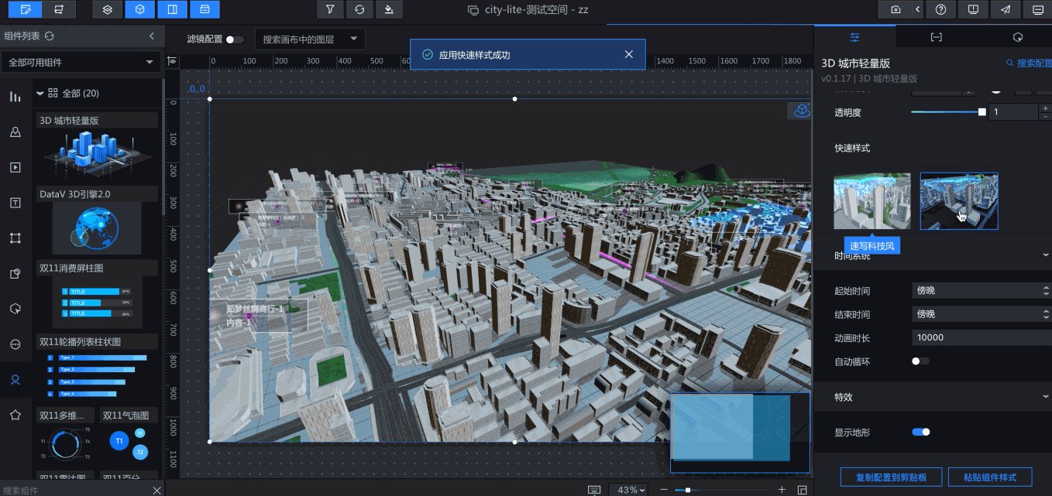Disable the 显示地形 switch
This screenshot has height=496, width=1052.
pyautogui.click(x=920, y=432)
